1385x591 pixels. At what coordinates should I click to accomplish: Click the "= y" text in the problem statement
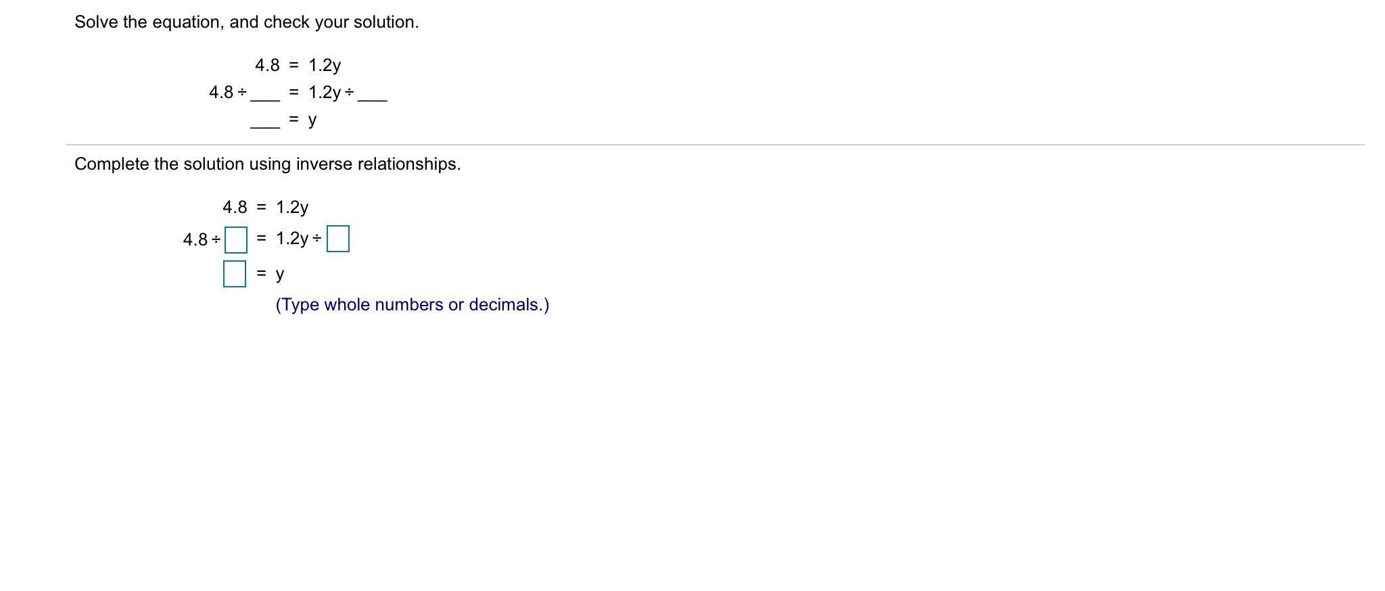pyautogui.click(x=303, y=120)
